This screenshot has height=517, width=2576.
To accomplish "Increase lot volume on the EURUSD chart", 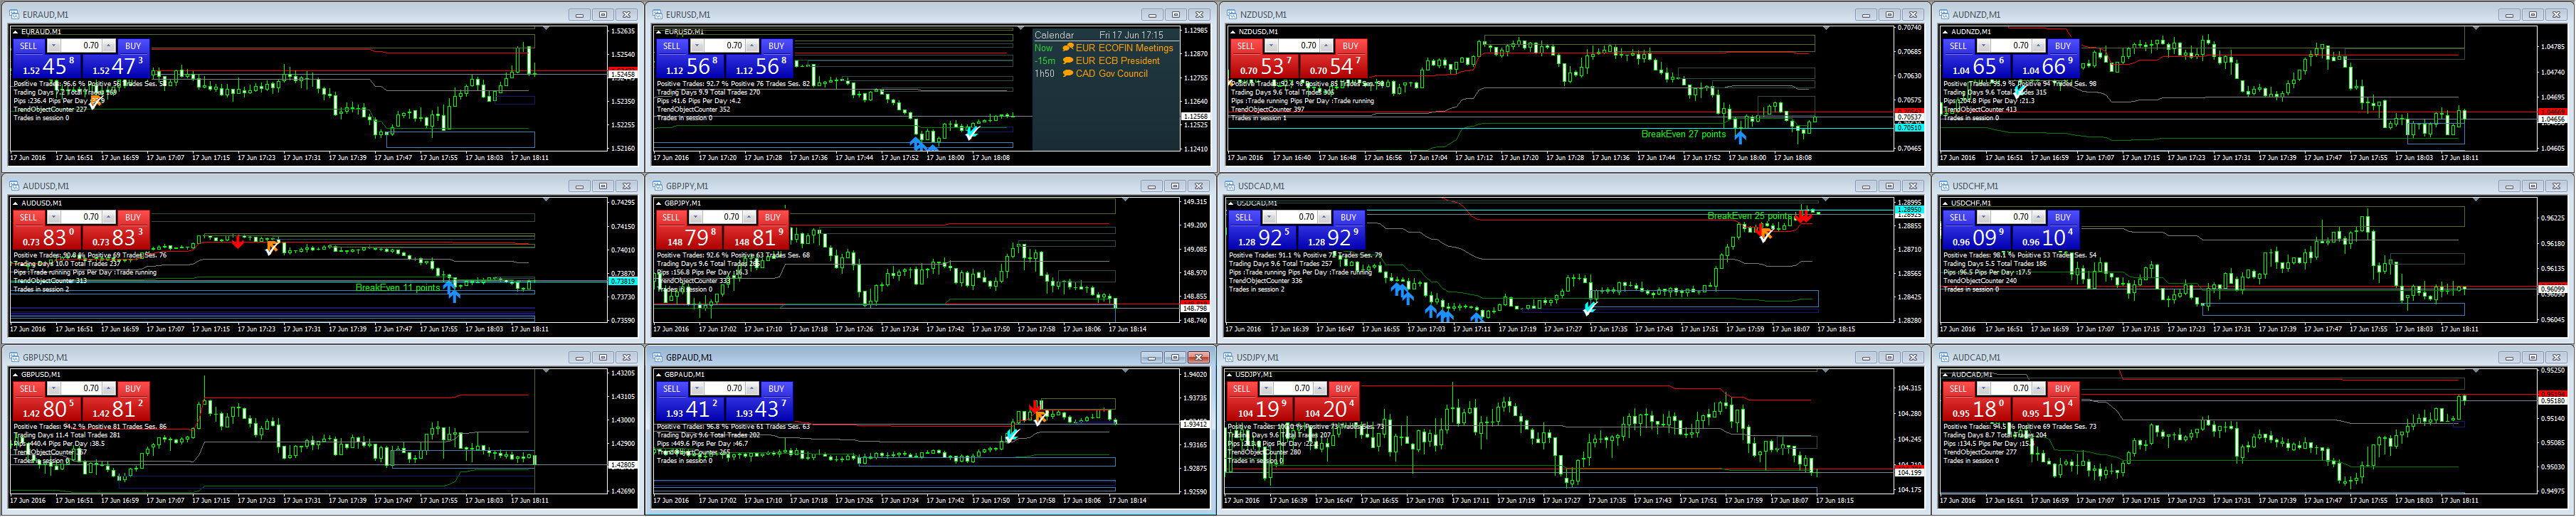I will 753,46.
